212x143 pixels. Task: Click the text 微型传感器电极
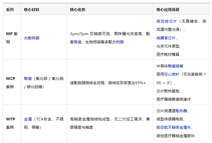[x=170, y=119]
